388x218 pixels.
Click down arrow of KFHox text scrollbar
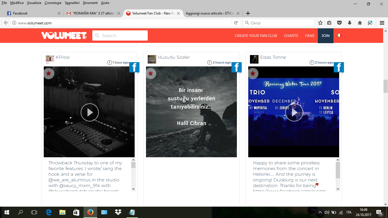[133, 189]
